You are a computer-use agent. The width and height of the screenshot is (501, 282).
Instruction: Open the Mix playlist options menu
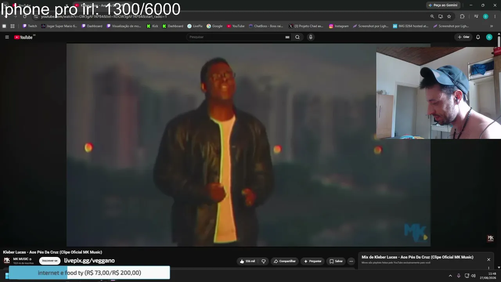point(488,268)
